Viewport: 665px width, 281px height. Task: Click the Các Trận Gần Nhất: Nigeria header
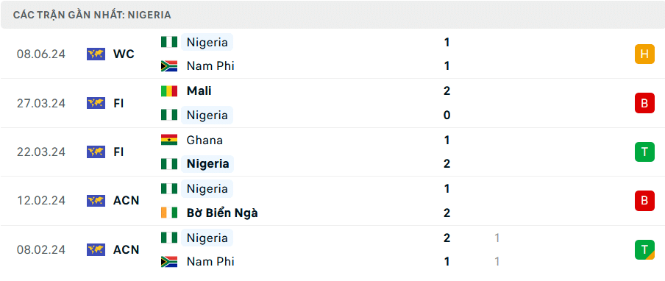point(92,15)
